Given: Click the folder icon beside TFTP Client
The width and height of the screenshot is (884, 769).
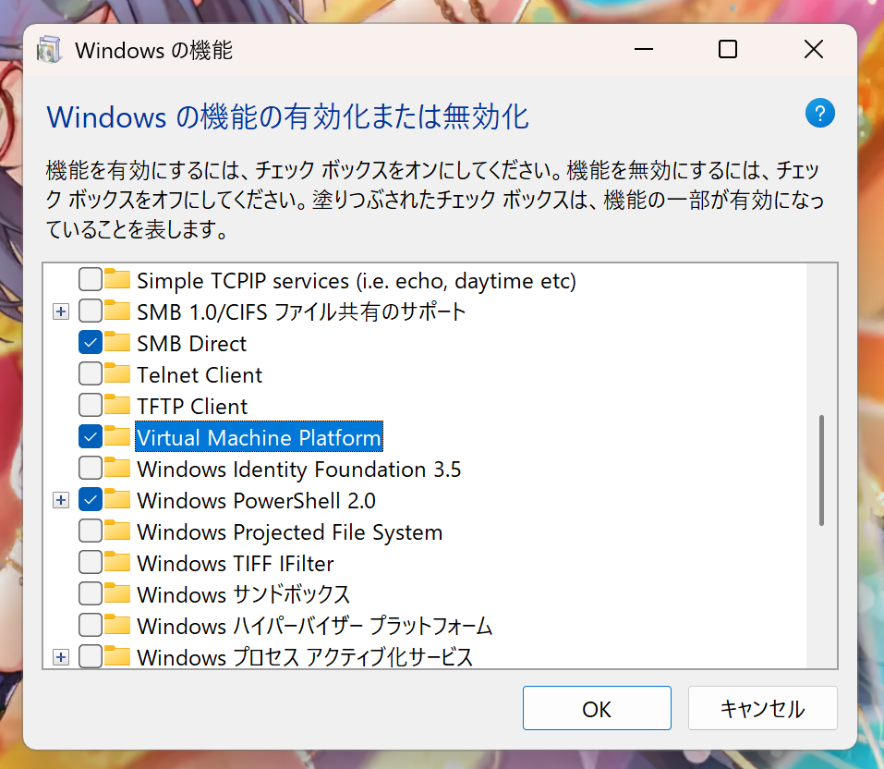Looking at the screenshot, I should (x=115, y=406).
